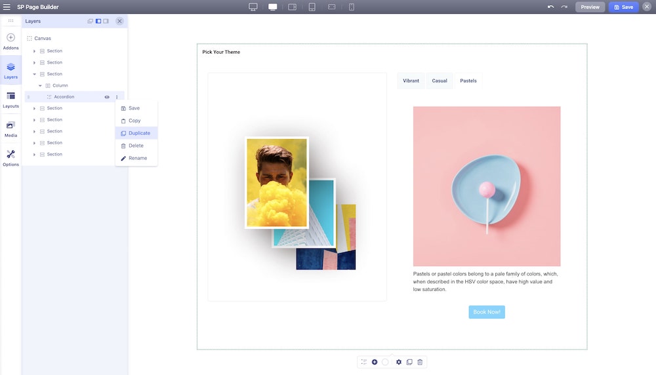656x375 pixels.
Task: Click trash icon in floating addon toolbar
Action: 420,362
